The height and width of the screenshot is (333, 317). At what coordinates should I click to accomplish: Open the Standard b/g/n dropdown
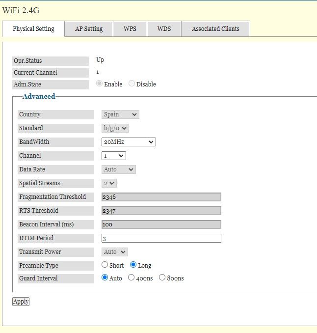click(x=115, y=128)
